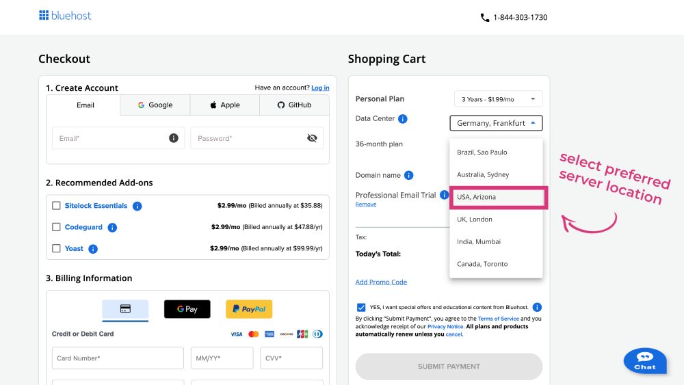Choose PayPal payment method
This screenshot has height=385, width=684.
(249, 309)
